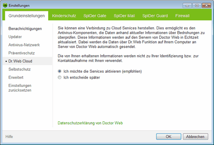Go to the Firewall tab
The image size is (214, 145).
pyautogui.click(x=182, y=16)
